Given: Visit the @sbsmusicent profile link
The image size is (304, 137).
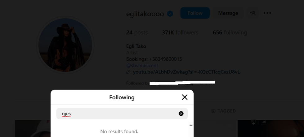Looking at the screenshot, I should click(x=142, y=66).
